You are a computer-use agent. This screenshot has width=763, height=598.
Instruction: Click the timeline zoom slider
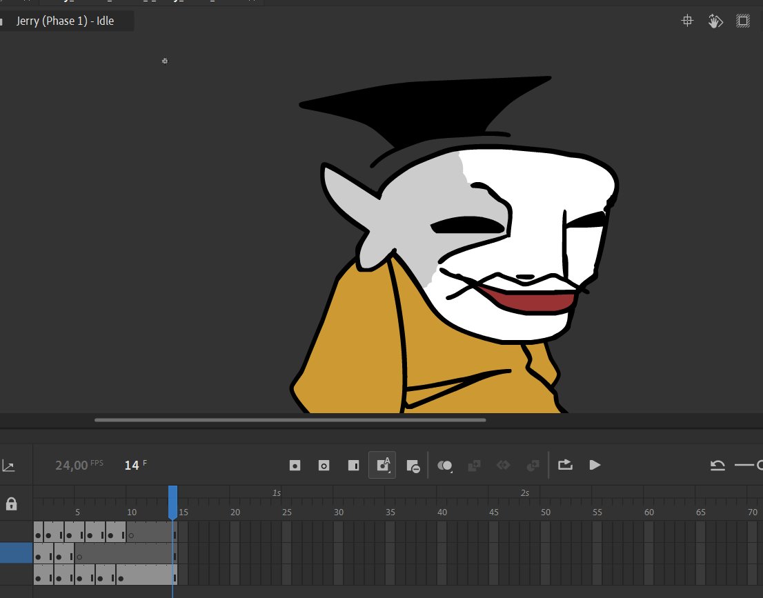(x=749, y=466)
